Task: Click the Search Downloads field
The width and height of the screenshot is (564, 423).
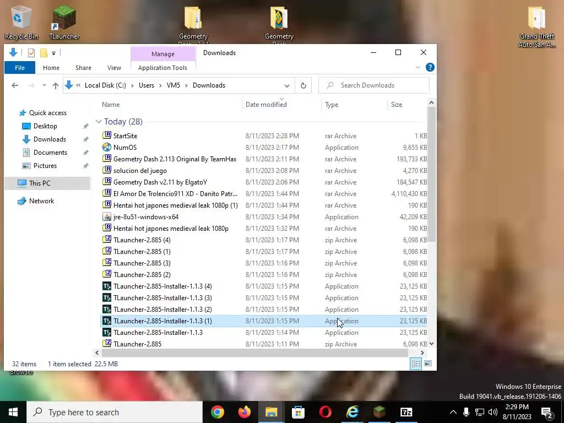Action: [x=374, y=85]
